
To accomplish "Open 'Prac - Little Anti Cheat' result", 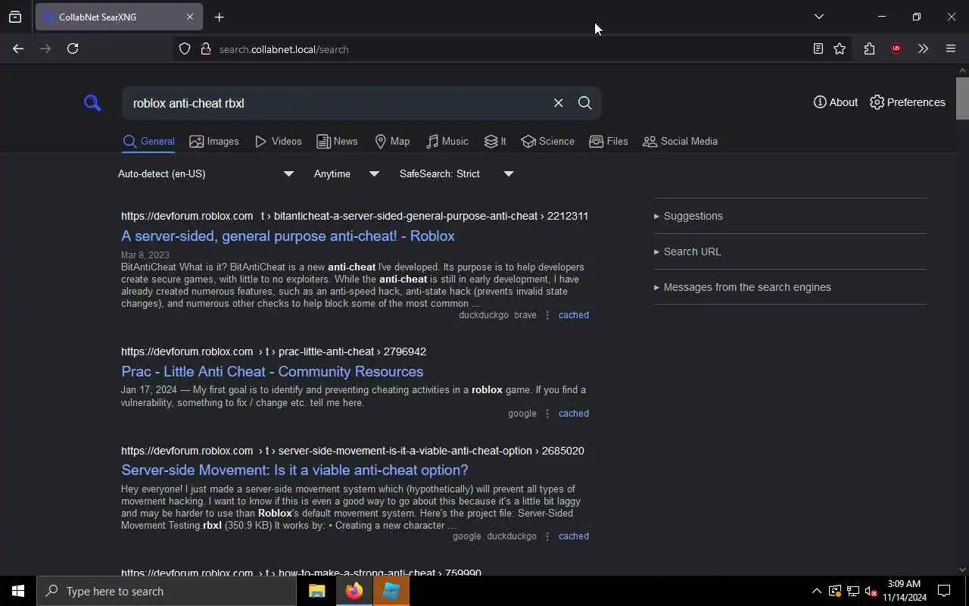I will click(272, 371).
